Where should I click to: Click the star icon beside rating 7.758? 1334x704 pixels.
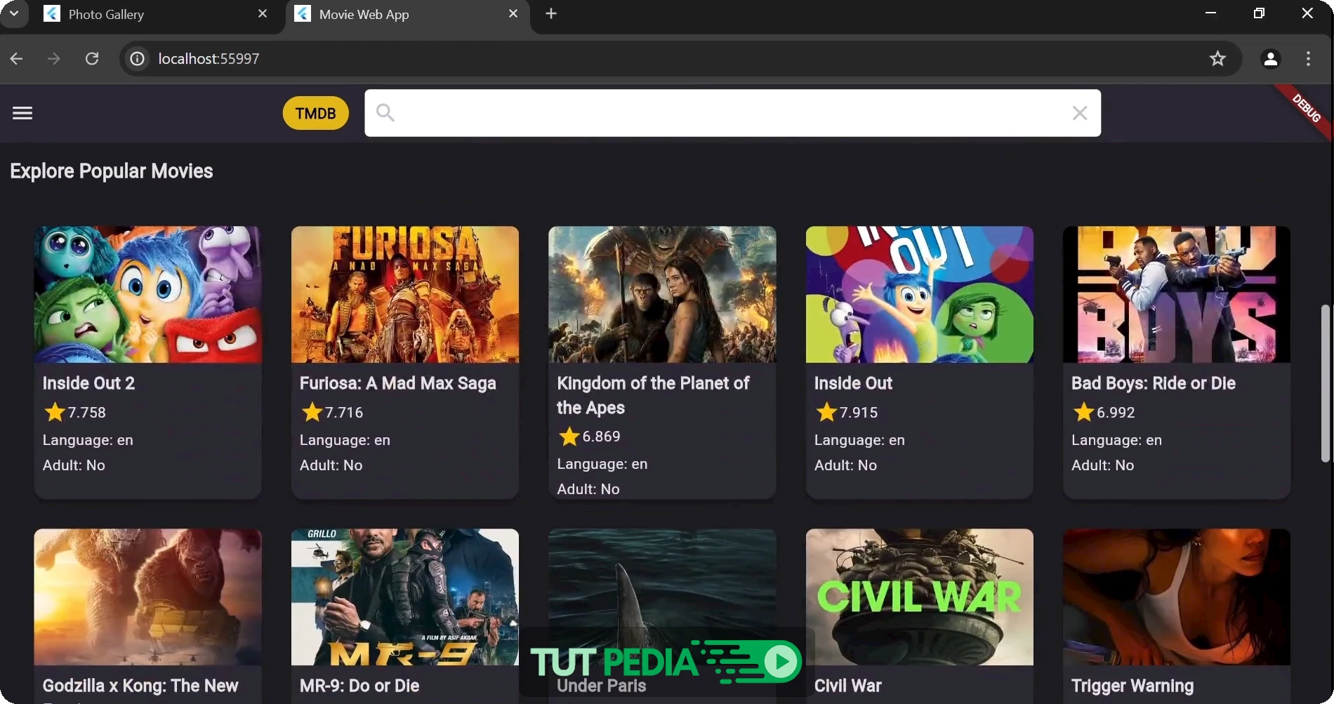[x=55, y=412]
